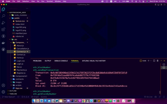Toggle Wi-Fi icon in menu bar
Screen dimensions: 167x104
pos(132,1)
